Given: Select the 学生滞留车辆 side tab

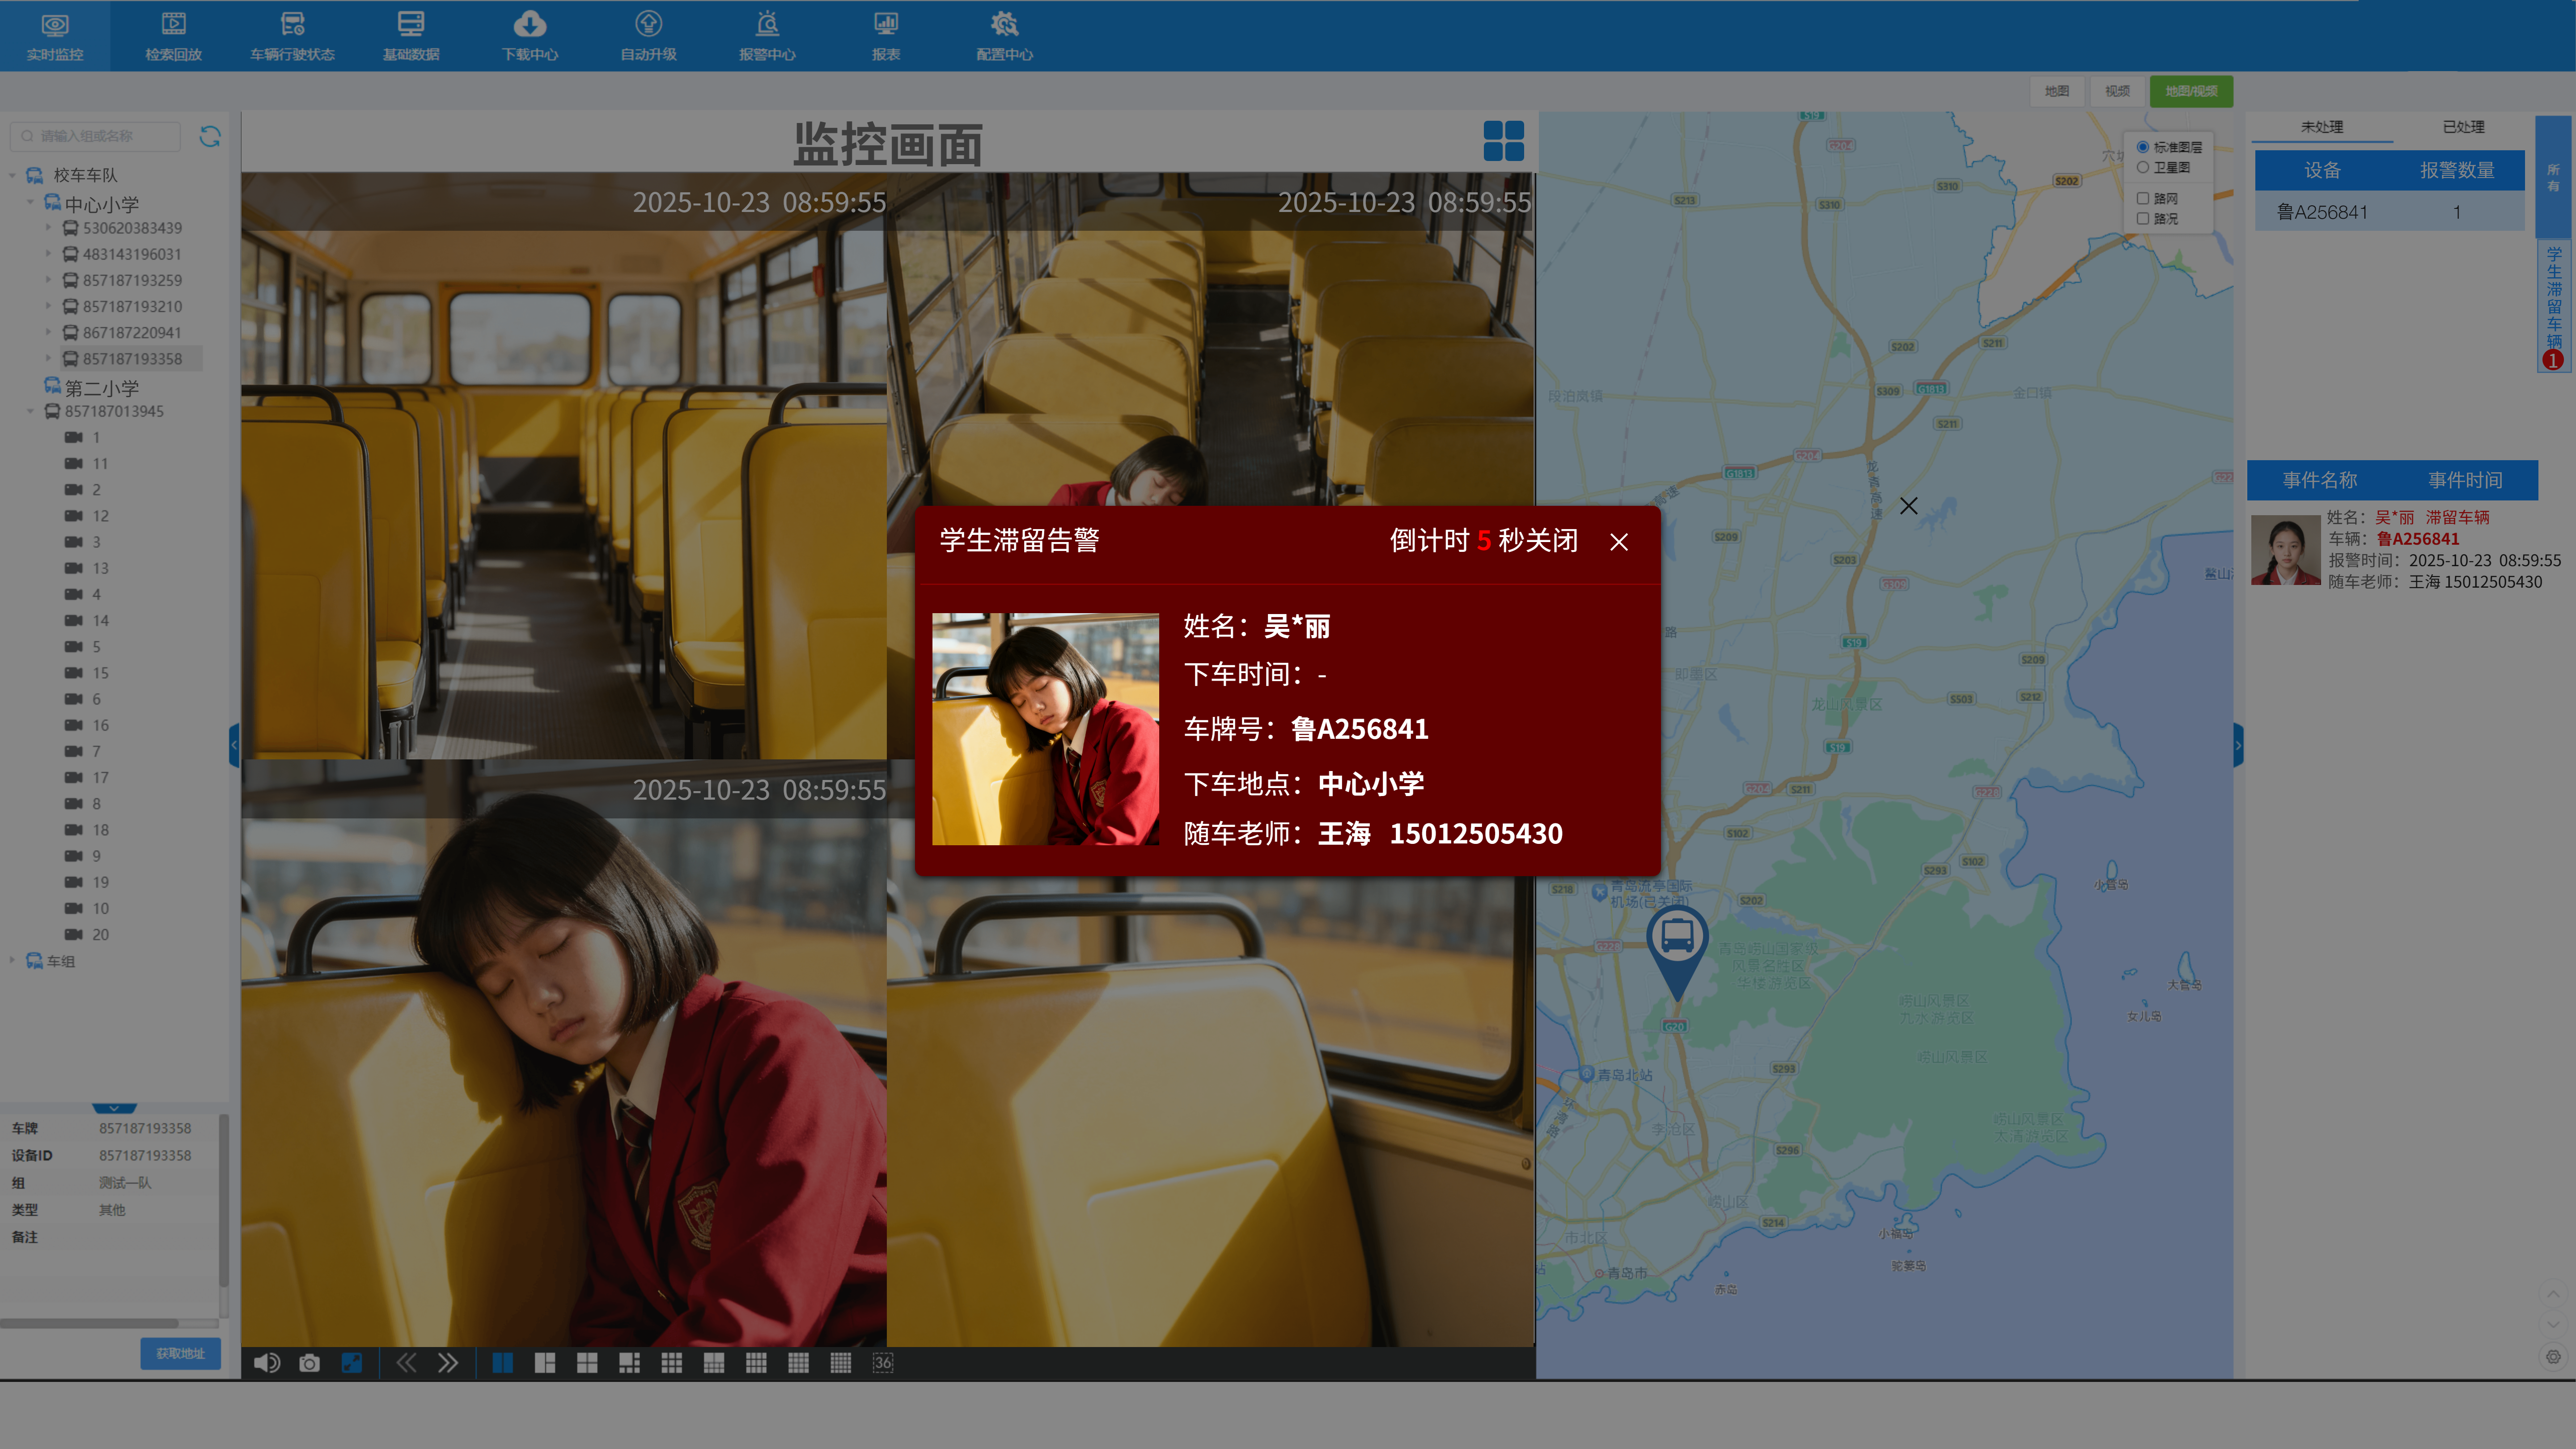Looking at the screenshot, I should click(2553, 305).
